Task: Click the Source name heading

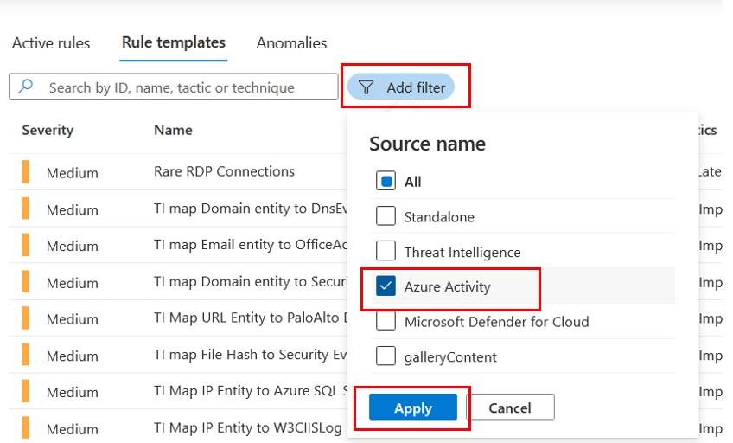Action: coord(427,144)
